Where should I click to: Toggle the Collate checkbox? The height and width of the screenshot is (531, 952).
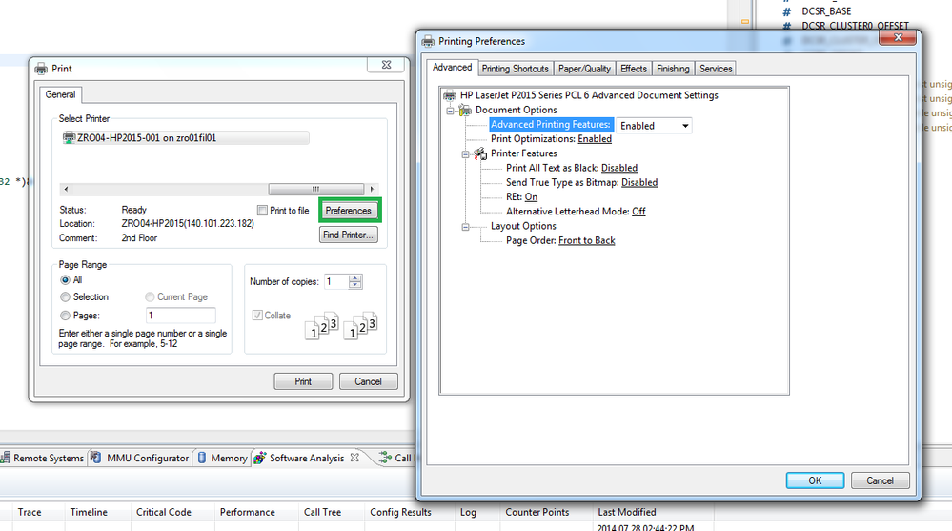(x=257, y=315)
